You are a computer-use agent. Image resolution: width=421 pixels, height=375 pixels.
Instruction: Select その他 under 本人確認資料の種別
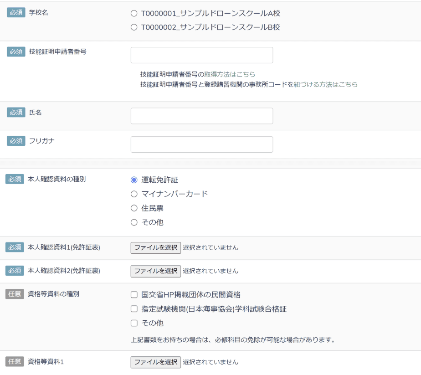tap(134, 222)
